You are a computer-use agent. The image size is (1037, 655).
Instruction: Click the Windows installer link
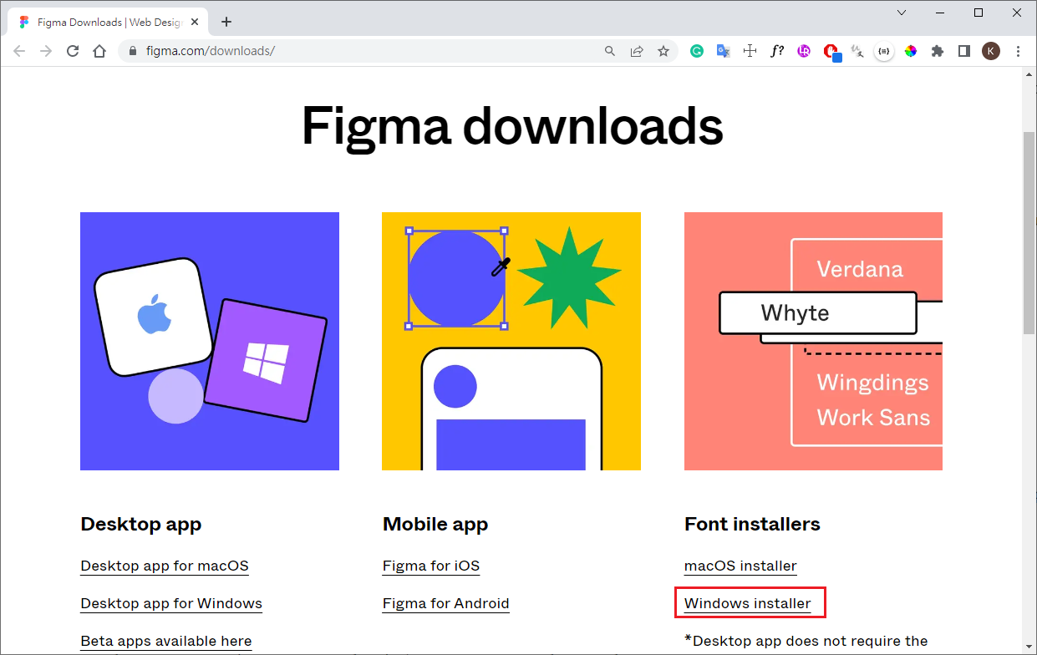[747, 603]
